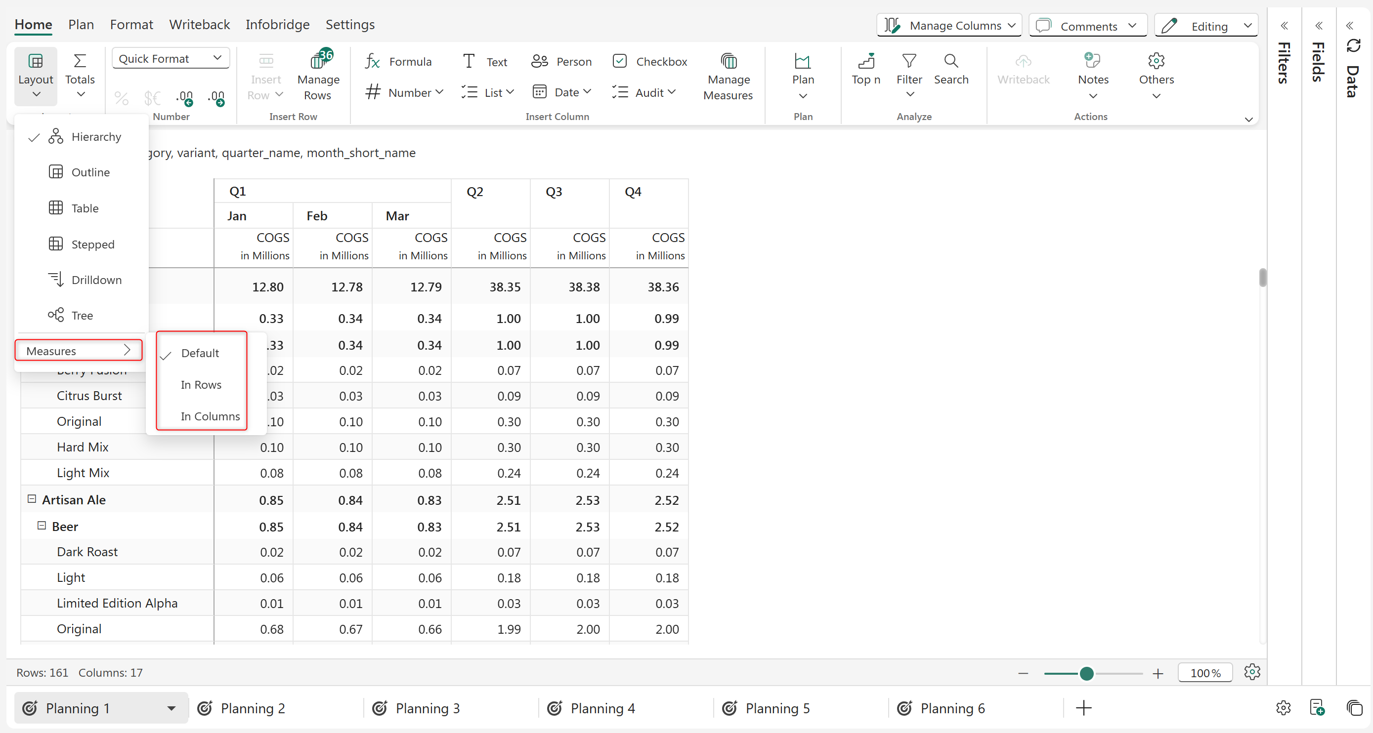Open the Manage Measures tool
This screenshot has width=1373, height=733.
[x=728, y=77]
